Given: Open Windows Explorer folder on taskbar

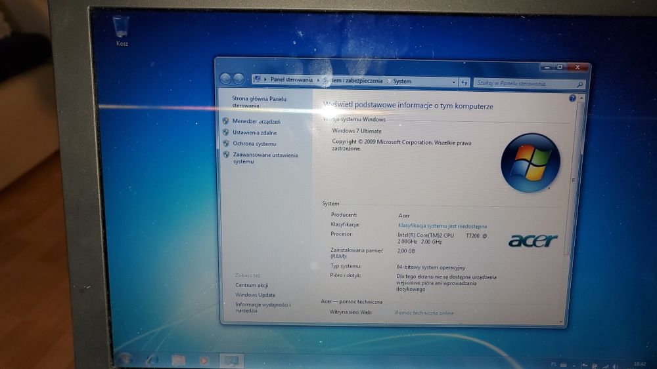Looking at the screenshot, I should [x=178, y=360].
